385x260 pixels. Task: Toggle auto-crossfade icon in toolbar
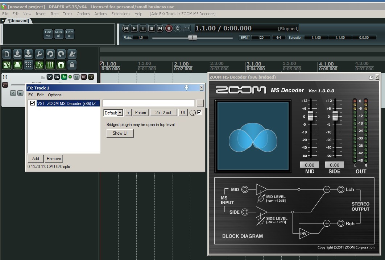7,65
